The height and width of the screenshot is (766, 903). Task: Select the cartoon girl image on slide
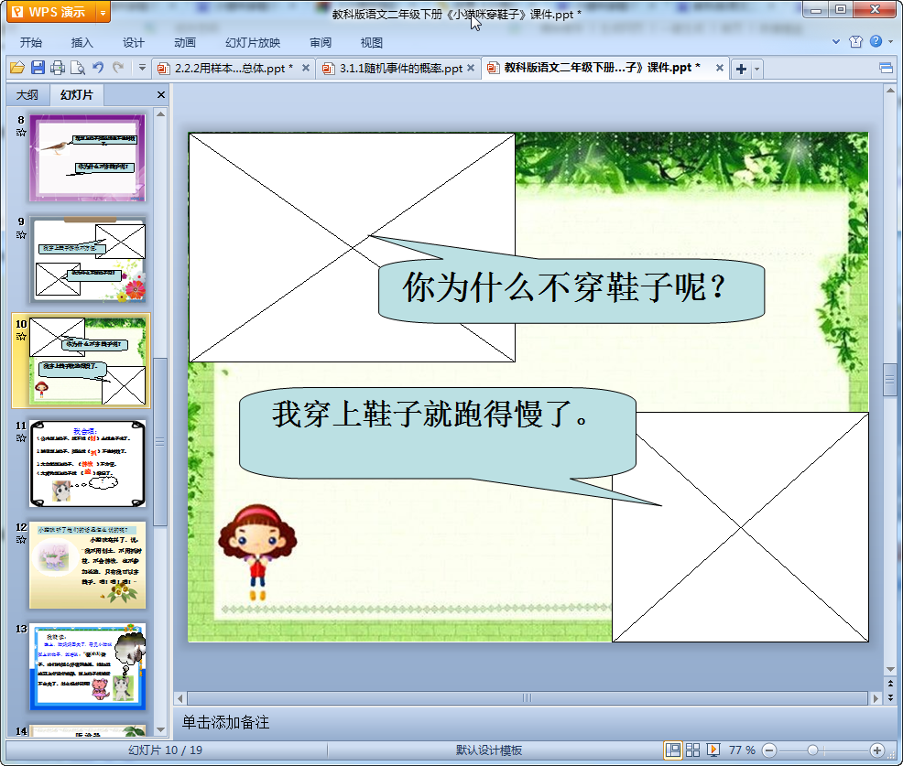(x=257, y=553)
